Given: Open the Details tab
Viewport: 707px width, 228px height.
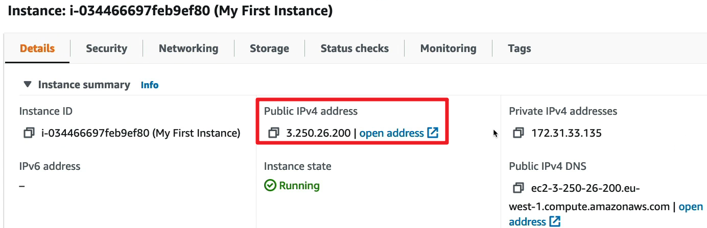Looking at the screenshot, I should [x=37, y=48].
